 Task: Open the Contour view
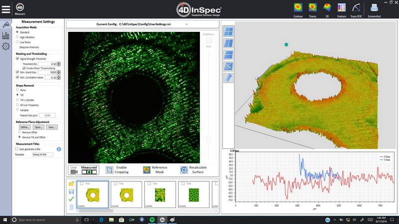tap(298, 8)
